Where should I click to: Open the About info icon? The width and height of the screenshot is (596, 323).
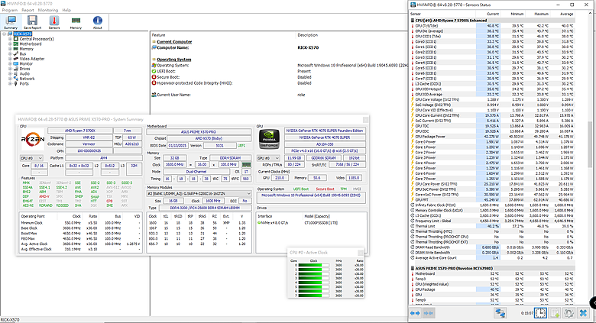click(97, 22)
